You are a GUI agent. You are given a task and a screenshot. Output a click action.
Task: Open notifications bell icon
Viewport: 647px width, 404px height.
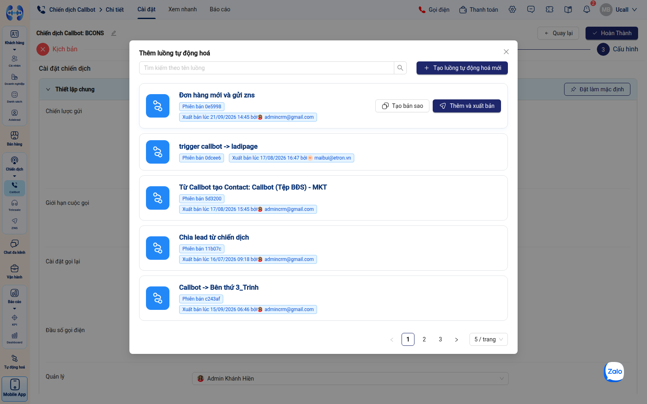[587, 9]
